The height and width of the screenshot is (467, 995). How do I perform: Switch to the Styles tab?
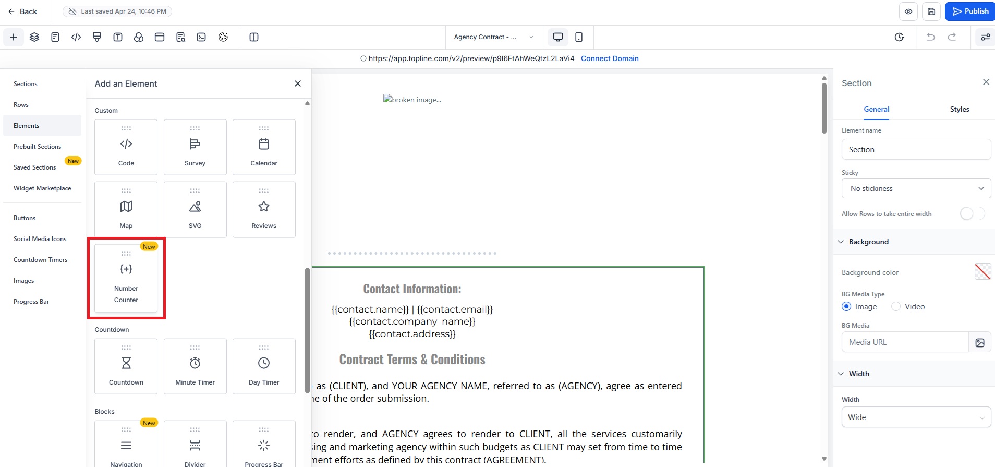click(x=959, y=109)
